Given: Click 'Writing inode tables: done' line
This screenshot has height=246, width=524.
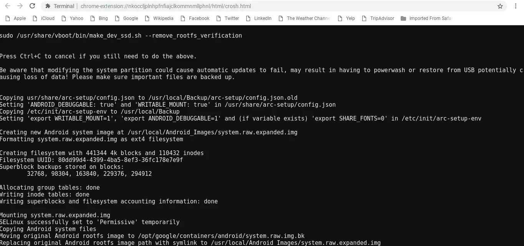Looking at the screenshot, I should (x=45, y=194).
